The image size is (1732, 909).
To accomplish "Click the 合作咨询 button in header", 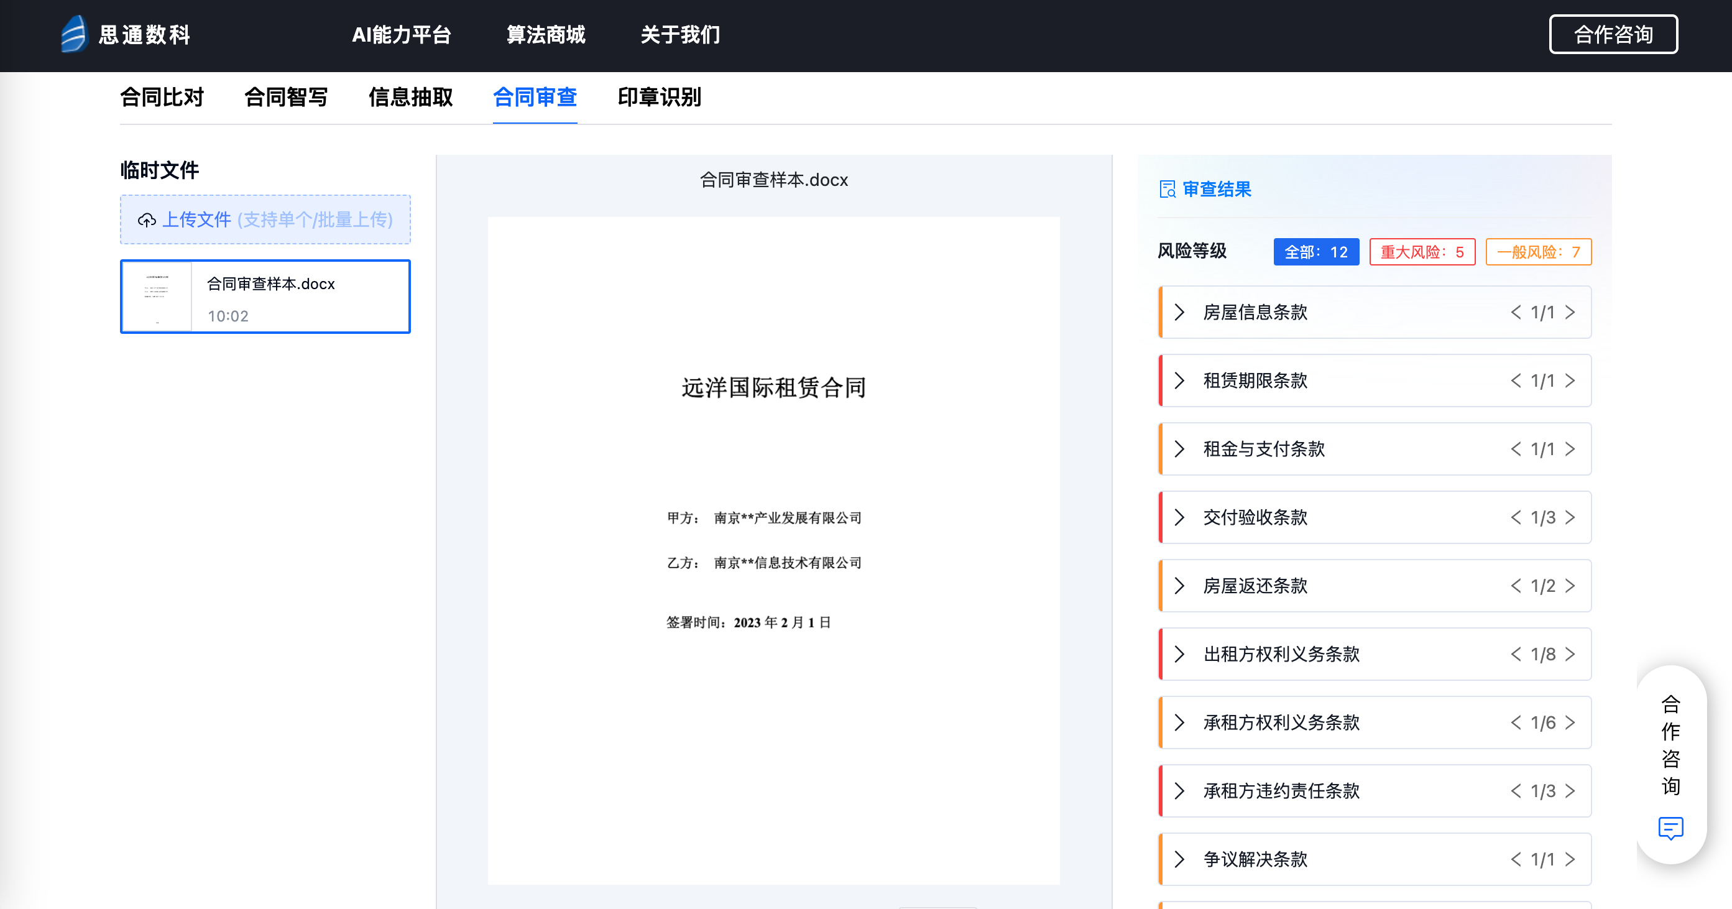I will coord(1613,34).
